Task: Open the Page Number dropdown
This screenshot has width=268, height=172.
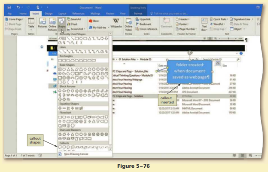Action: click(x=186, y=29)
